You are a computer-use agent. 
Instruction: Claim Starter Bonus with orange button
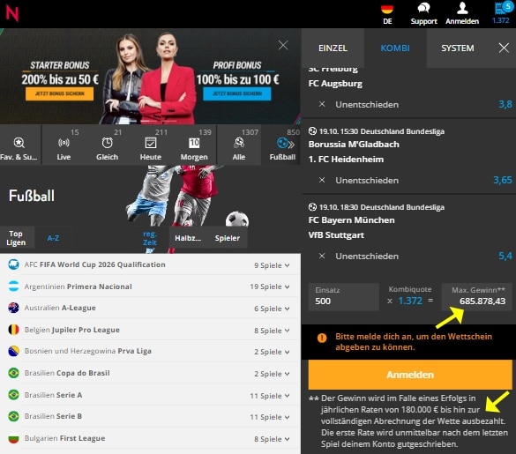coord(60,93)
